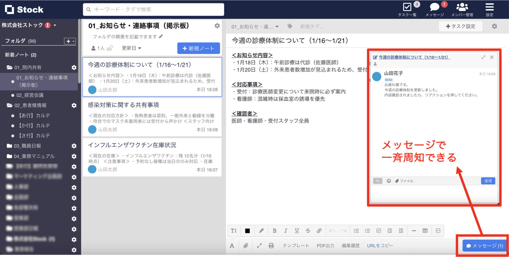Click the 新規ノート button
The image size is (509, 257).
(x=199, y=48)
